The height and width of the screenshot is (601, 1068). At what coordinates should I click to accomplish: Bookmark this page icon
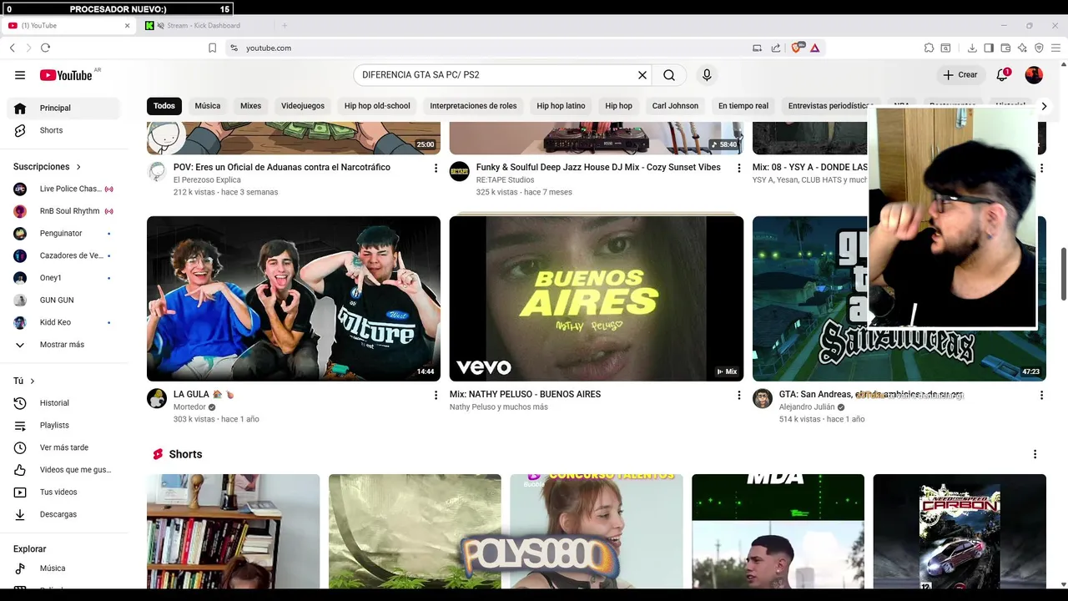point(212,48)
